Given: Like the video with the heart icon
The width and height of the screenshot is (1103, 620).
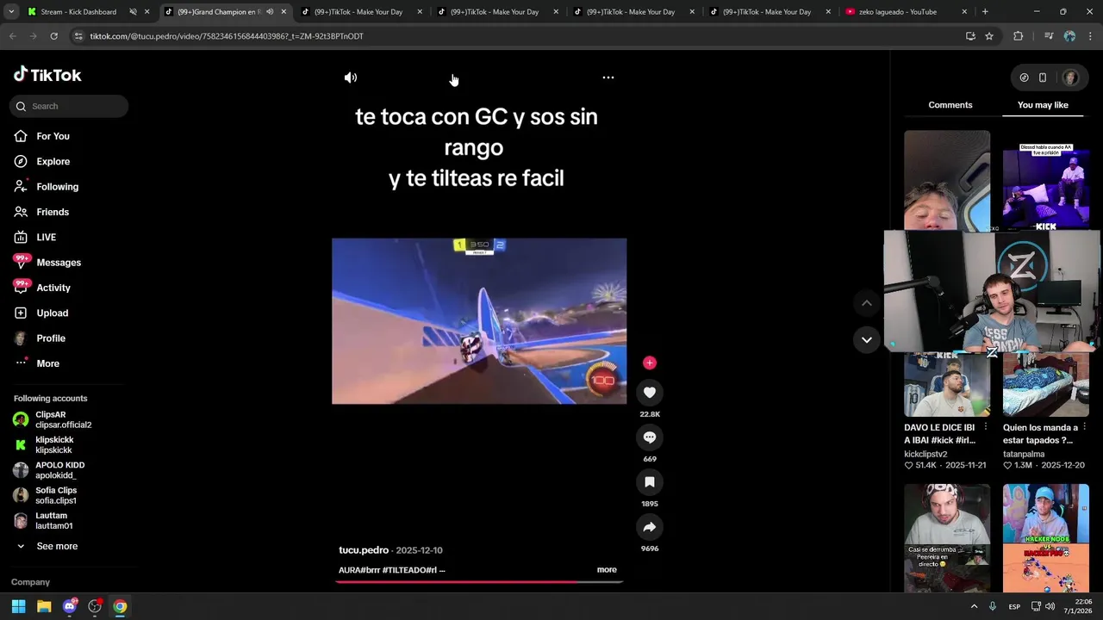Looking at the screenshot, I should [x=650, y=393].
